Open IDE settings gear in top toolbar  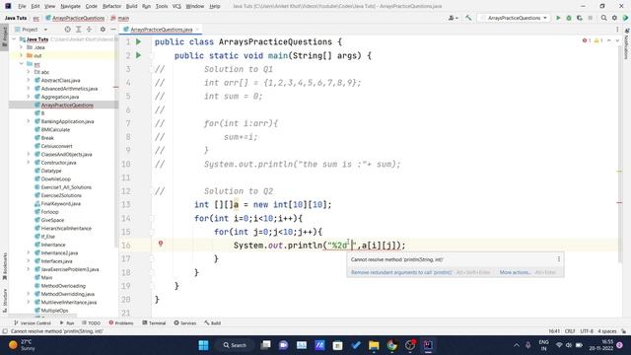click(614, 18)
